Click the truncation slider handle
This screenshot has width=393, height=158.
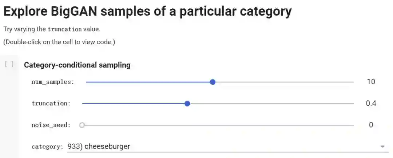point(187,104)
